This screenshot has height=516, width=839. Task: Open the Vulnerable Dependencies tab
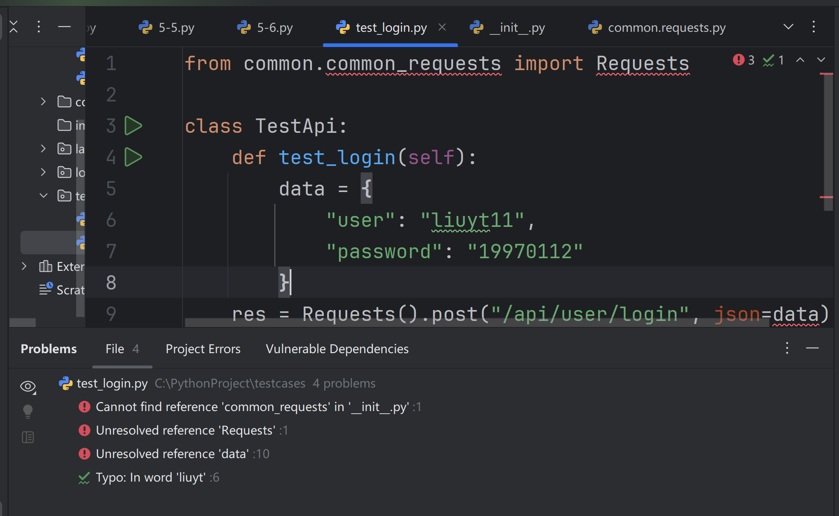[337, 349]
